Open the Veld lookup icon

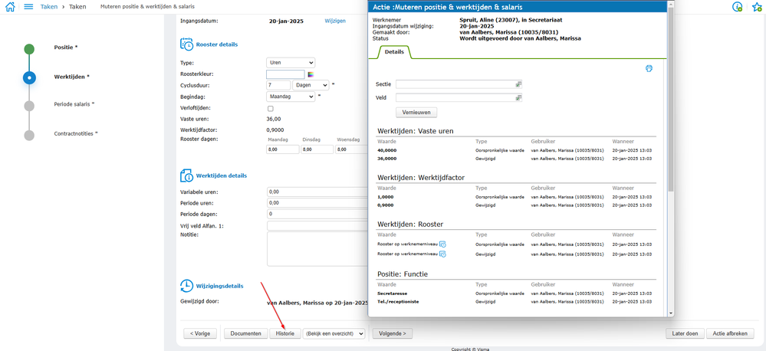point(518,98)
